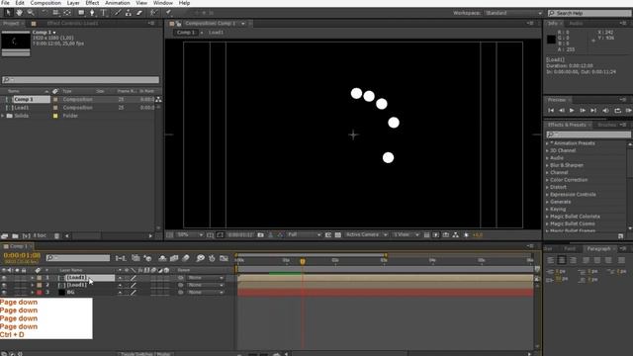Open the Layer menu

(73, 3)
